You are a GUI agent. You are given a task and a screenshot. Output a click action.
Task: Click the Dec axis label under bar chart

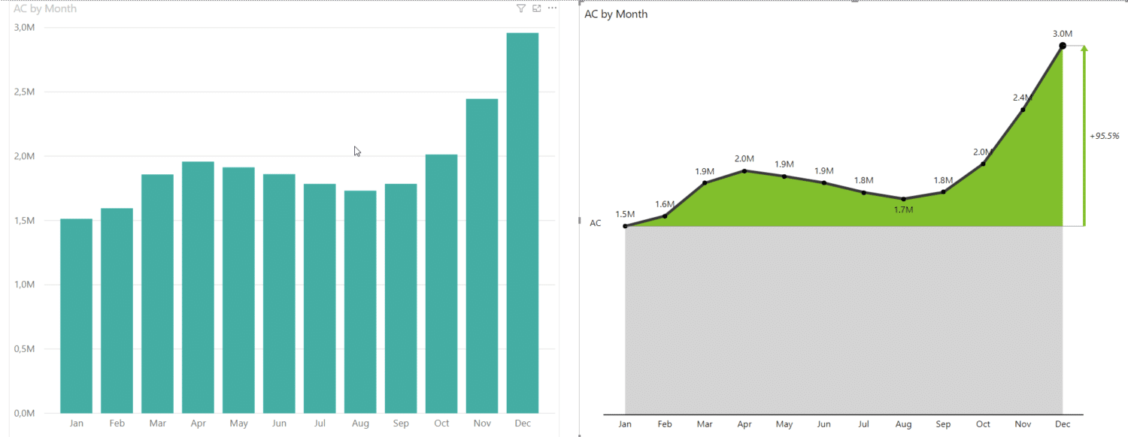[x=523, y=423]
